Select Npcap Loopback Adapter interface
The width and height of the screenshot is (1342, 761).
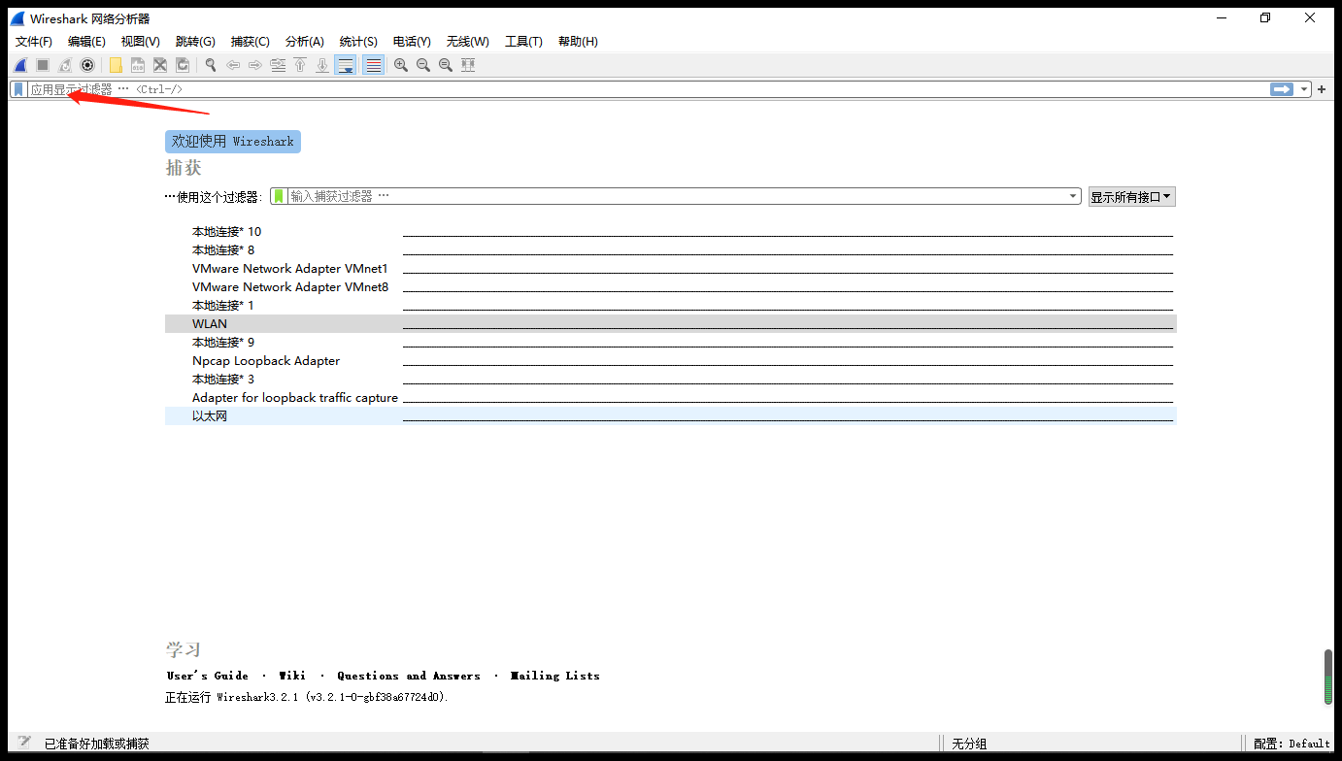coord(670,361)
